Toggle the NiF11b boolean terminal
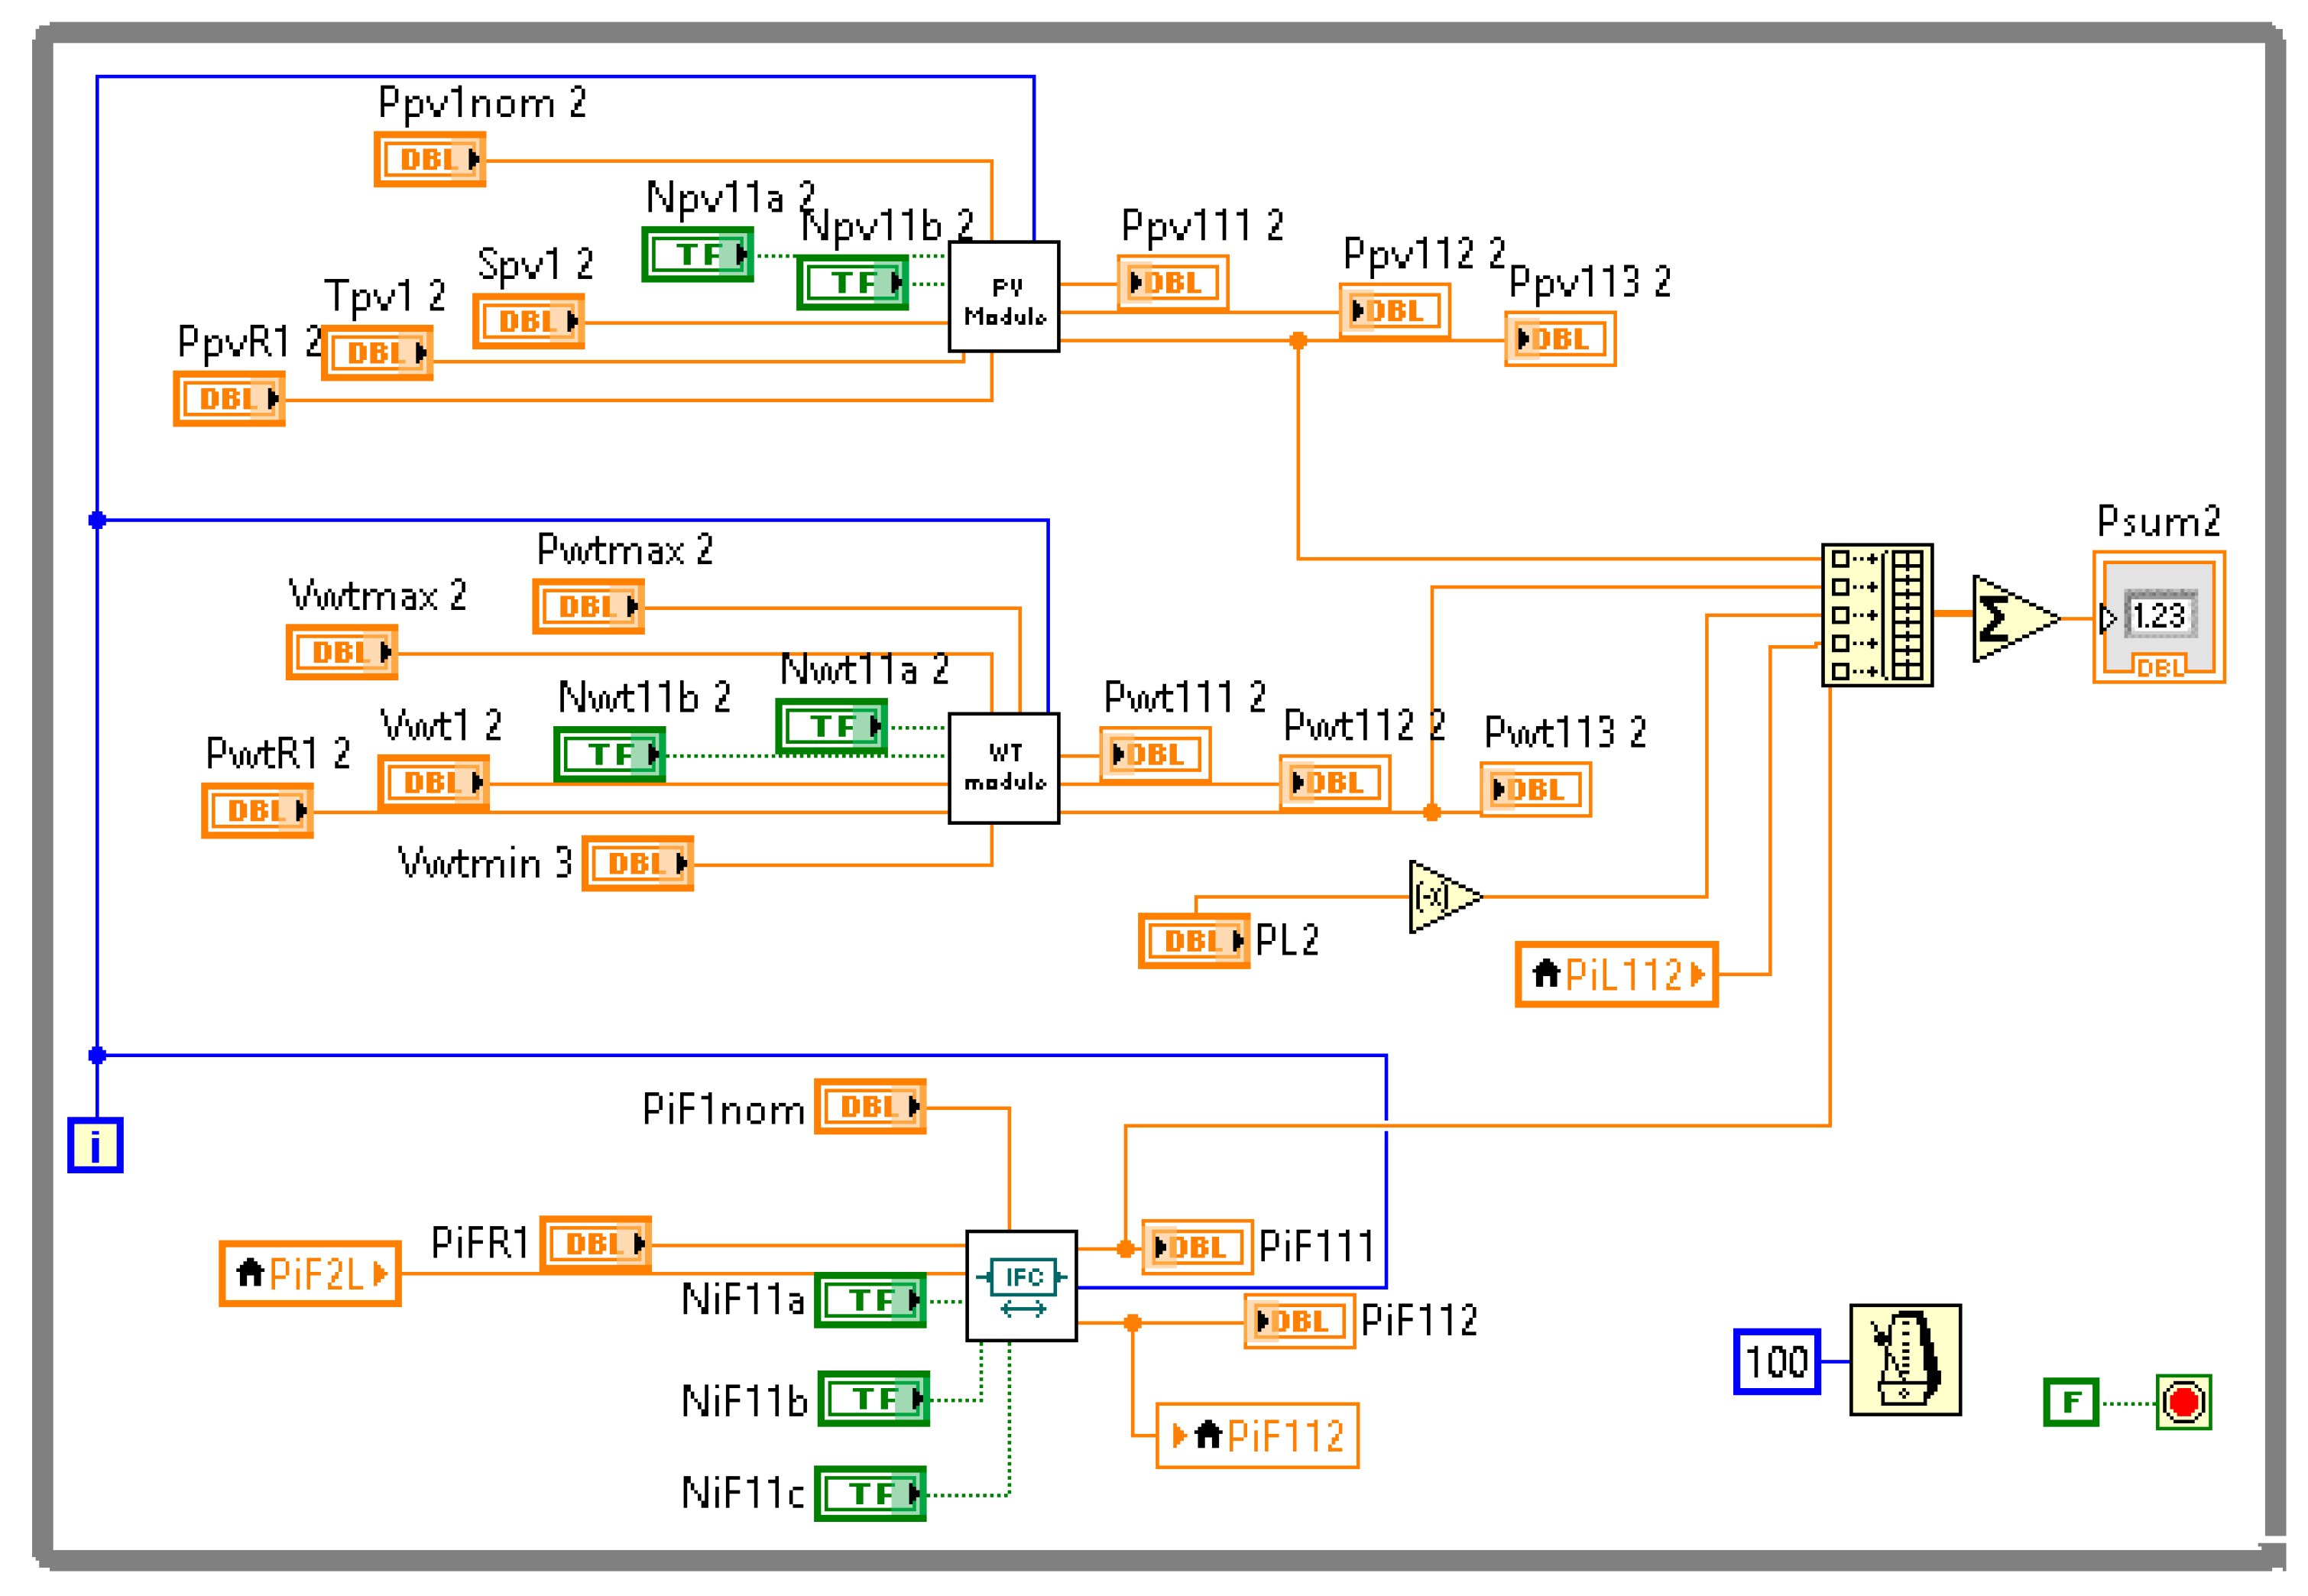This screenshot has width=2308, height=1596. point(873,1398)
